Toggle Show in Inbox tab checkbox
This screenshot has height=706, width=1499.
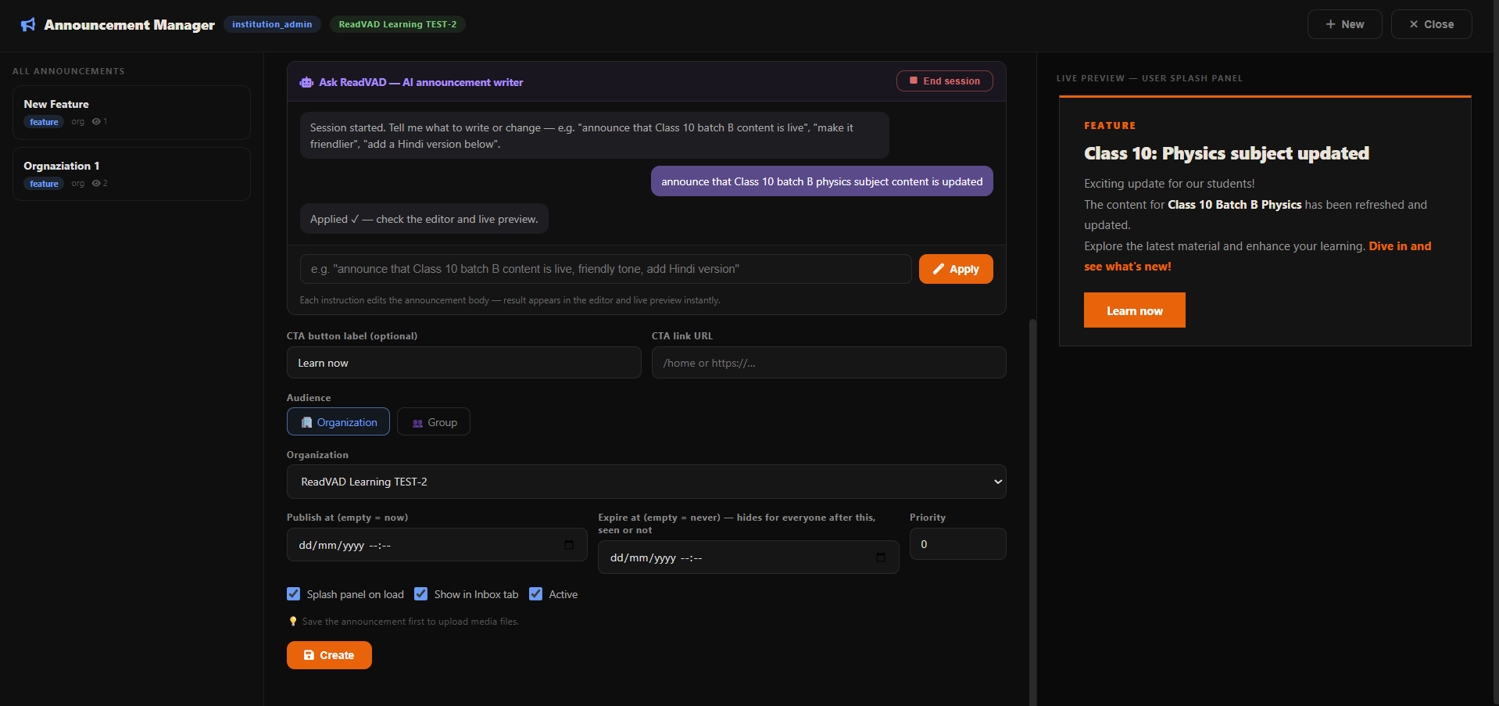(x=420, y=593)
